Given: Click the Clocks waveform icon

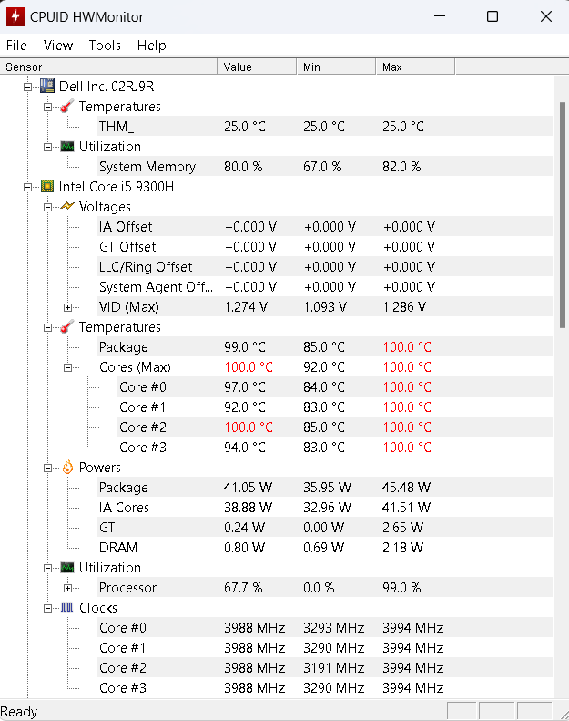Looking at the screenshot, I should click(67, 608).
